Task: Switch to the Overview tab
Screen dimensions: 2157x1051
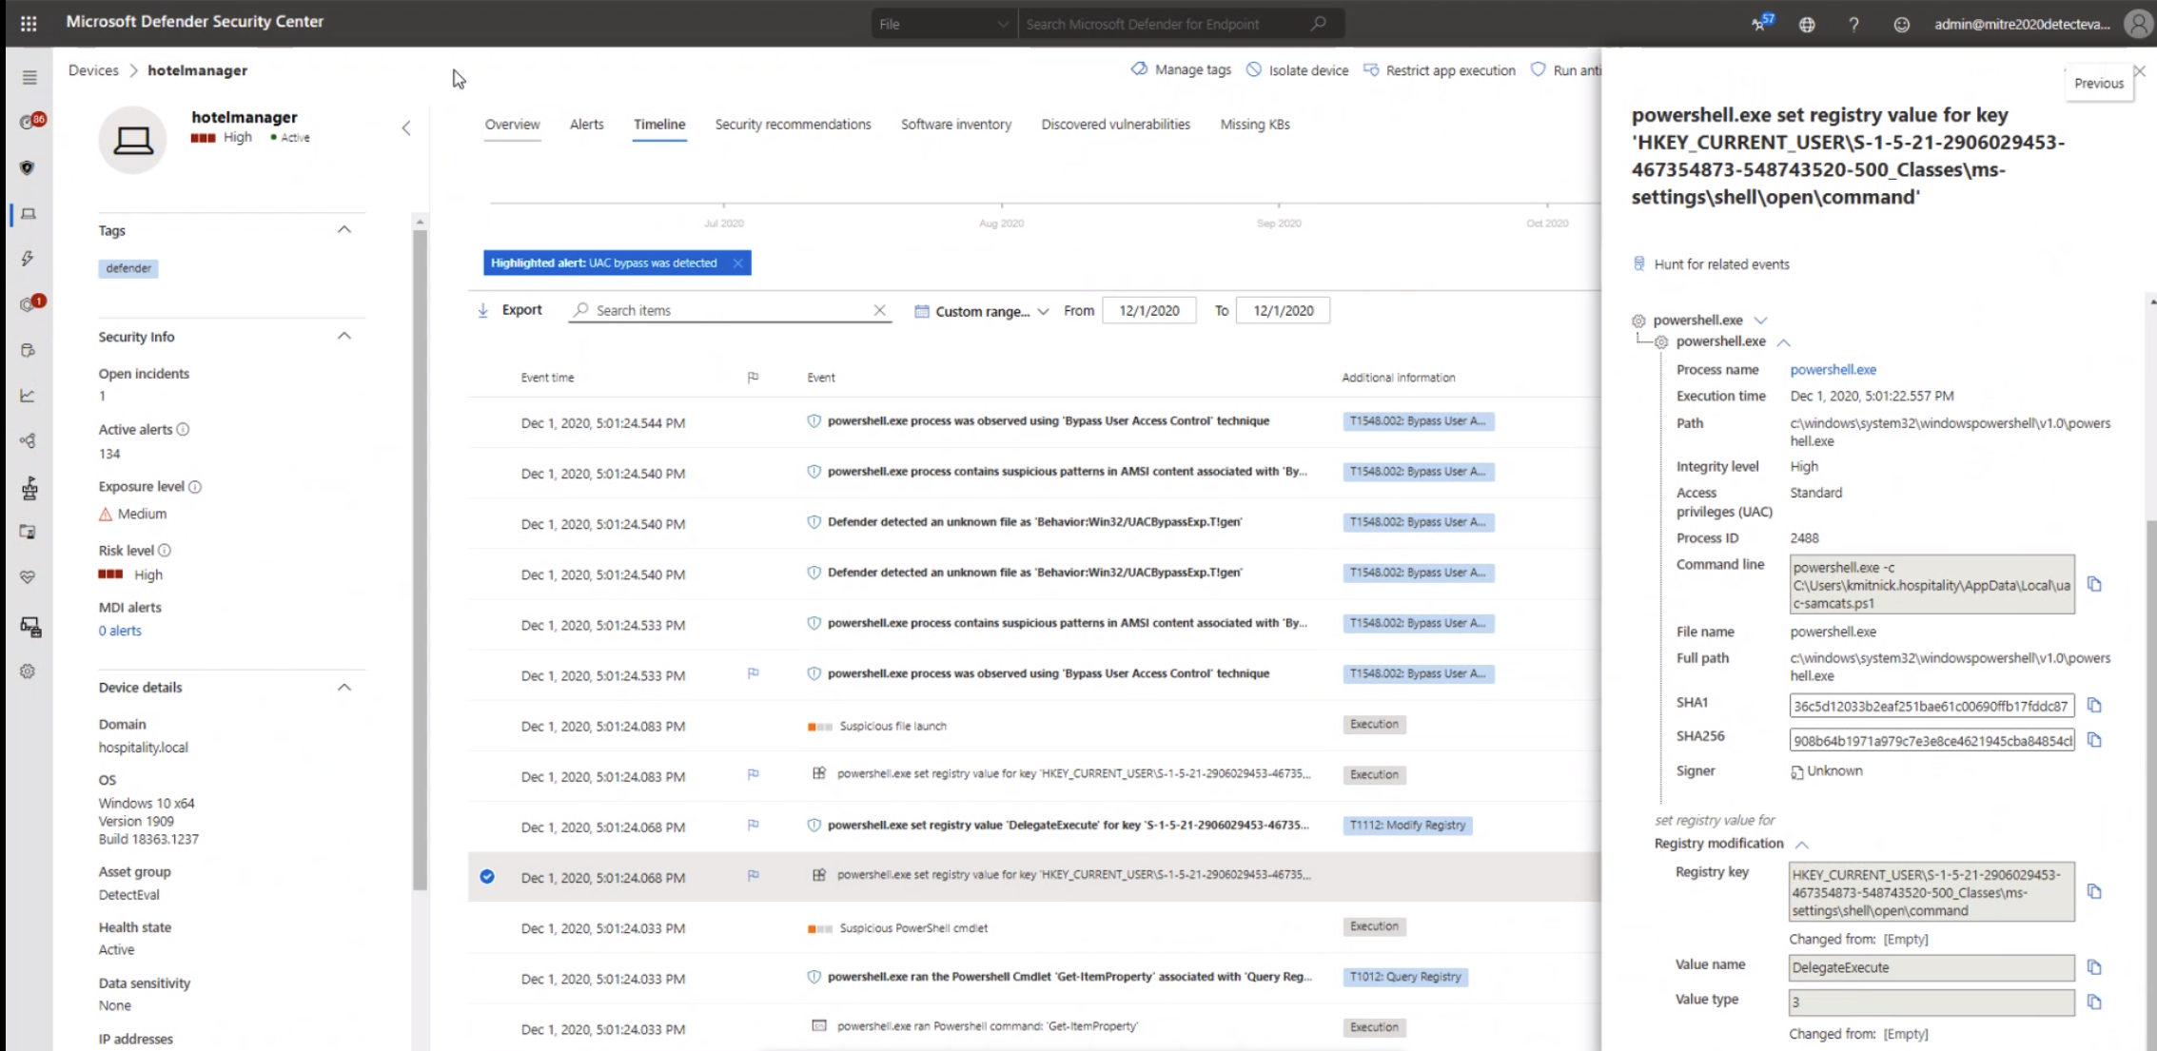Action: 512,125
